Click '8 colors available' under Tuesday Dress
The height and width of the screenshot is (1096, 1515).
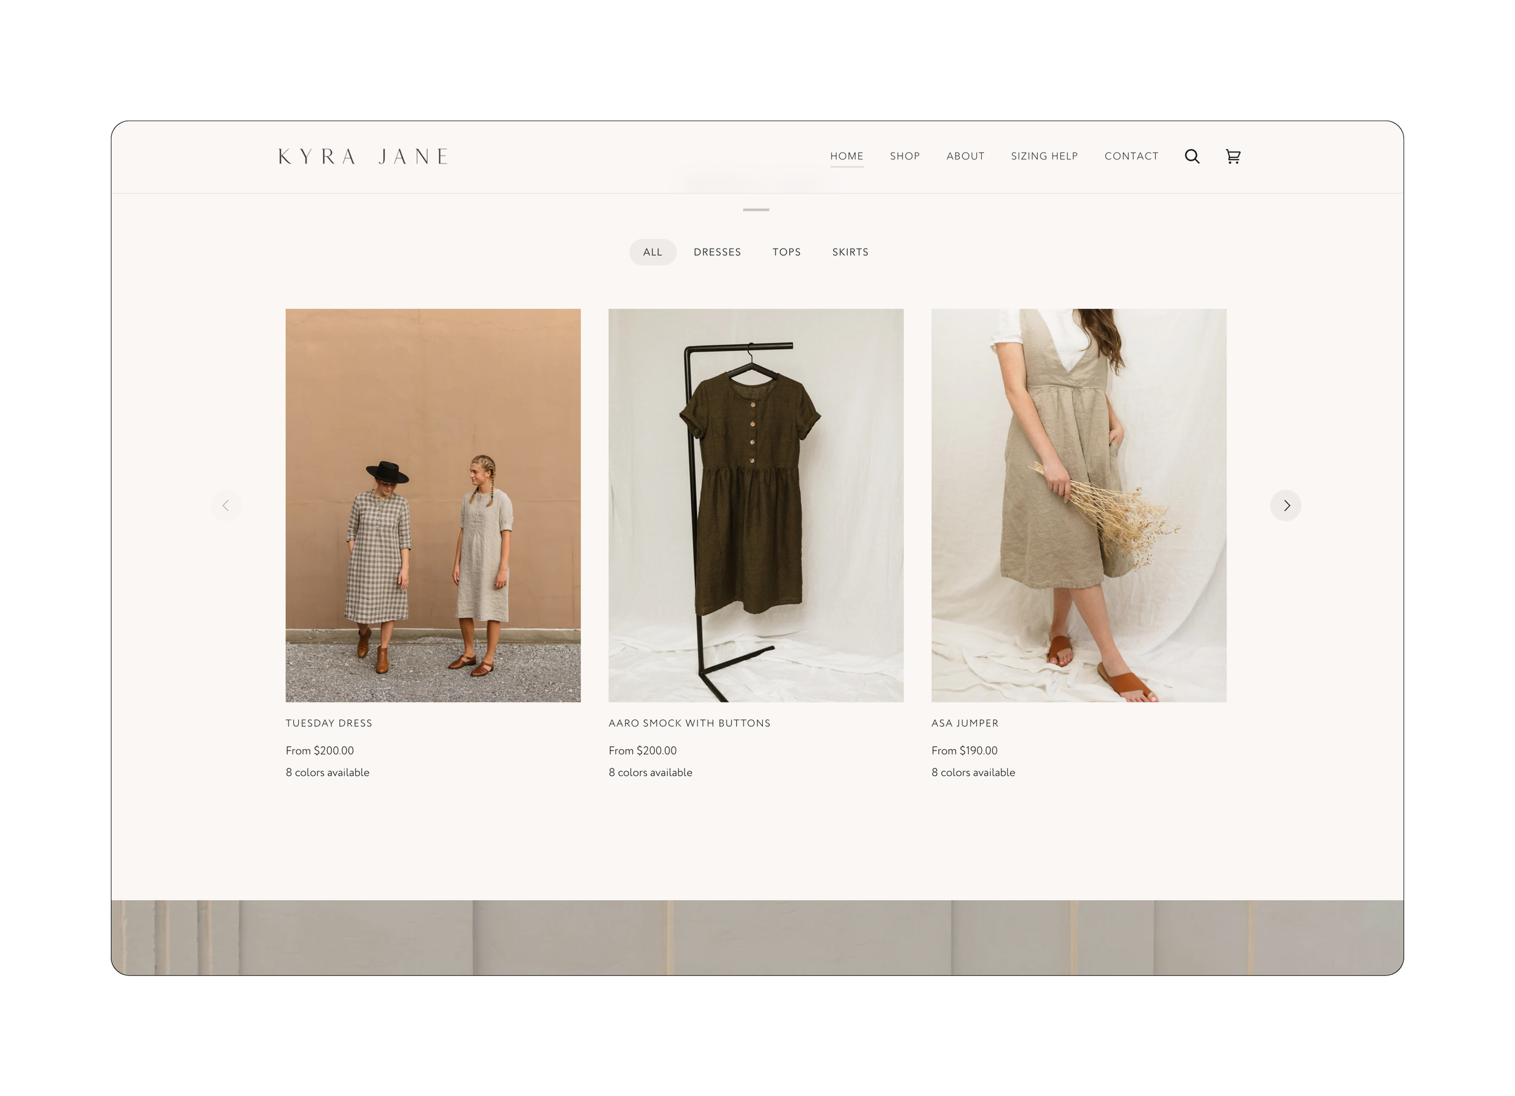pos(327,772)
